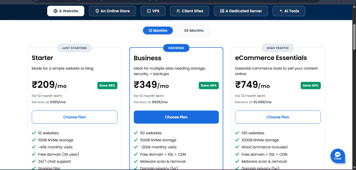This screenshot has width=356, height=170.
Task: Click the JUST STARTING badge
Action: click(x=74, y=48)
